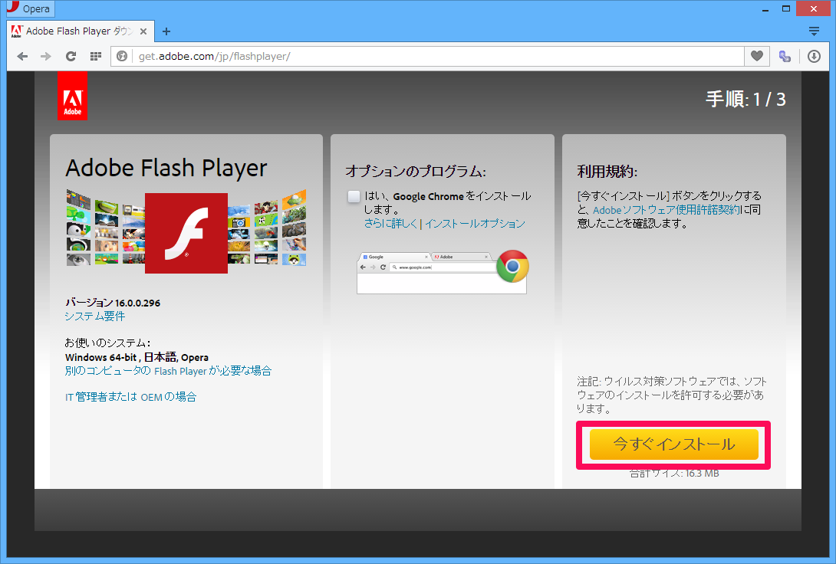Viewport: 836px width, 564px height.
Task: Open a new tab with plus button
Action: coord(166,31)
